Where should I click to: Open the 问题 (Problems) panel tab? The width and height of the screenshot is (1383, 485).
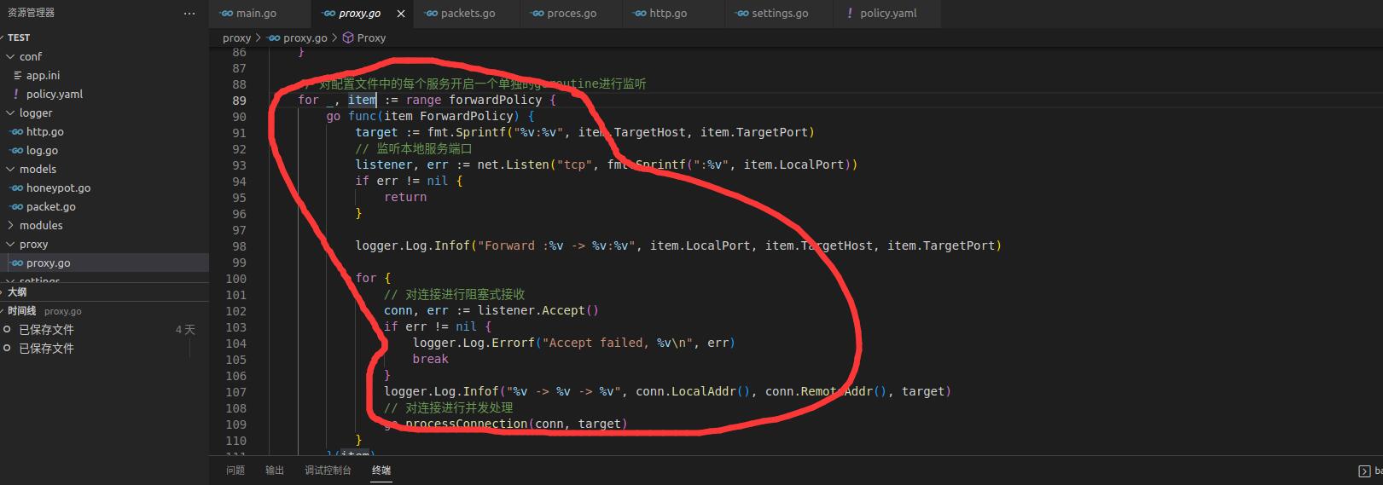pos(235,471)
